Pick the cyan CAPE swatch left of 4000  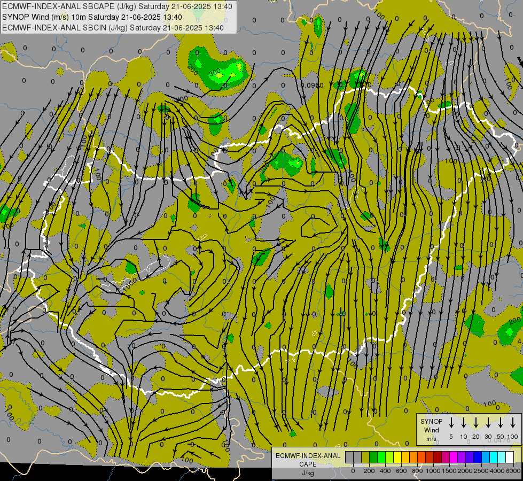[x=494, y=457]
